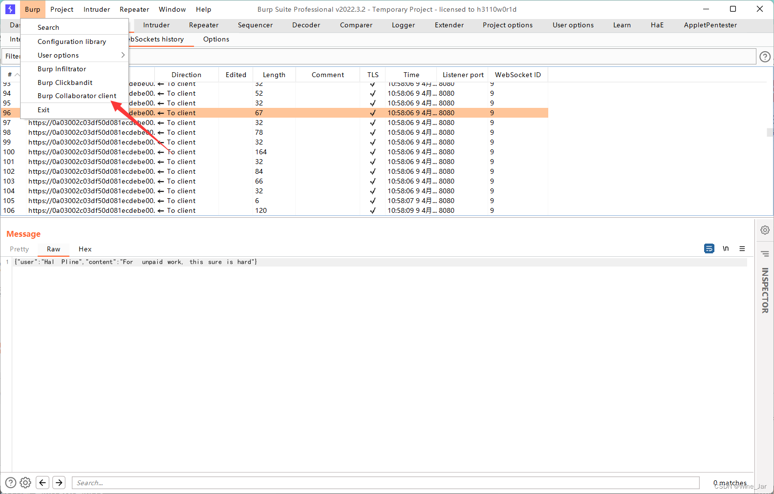Switch to the Comparer tab
The height and width of the screenshot is (494, 774).
point(356,25)
